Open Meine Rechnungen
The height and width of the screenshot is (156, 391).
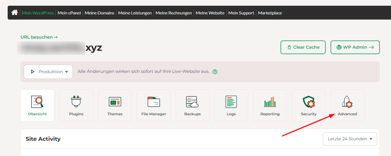point(174,13)
